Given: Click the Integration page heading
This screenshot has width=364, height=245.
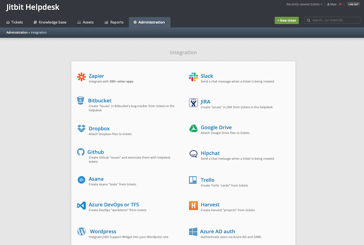Looking at the screenshot, I should click(x=183, y=53).
